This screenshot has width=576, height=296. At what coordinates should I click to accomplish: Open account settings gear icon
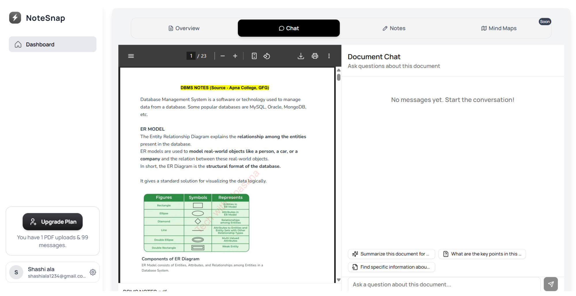[93, 272]
